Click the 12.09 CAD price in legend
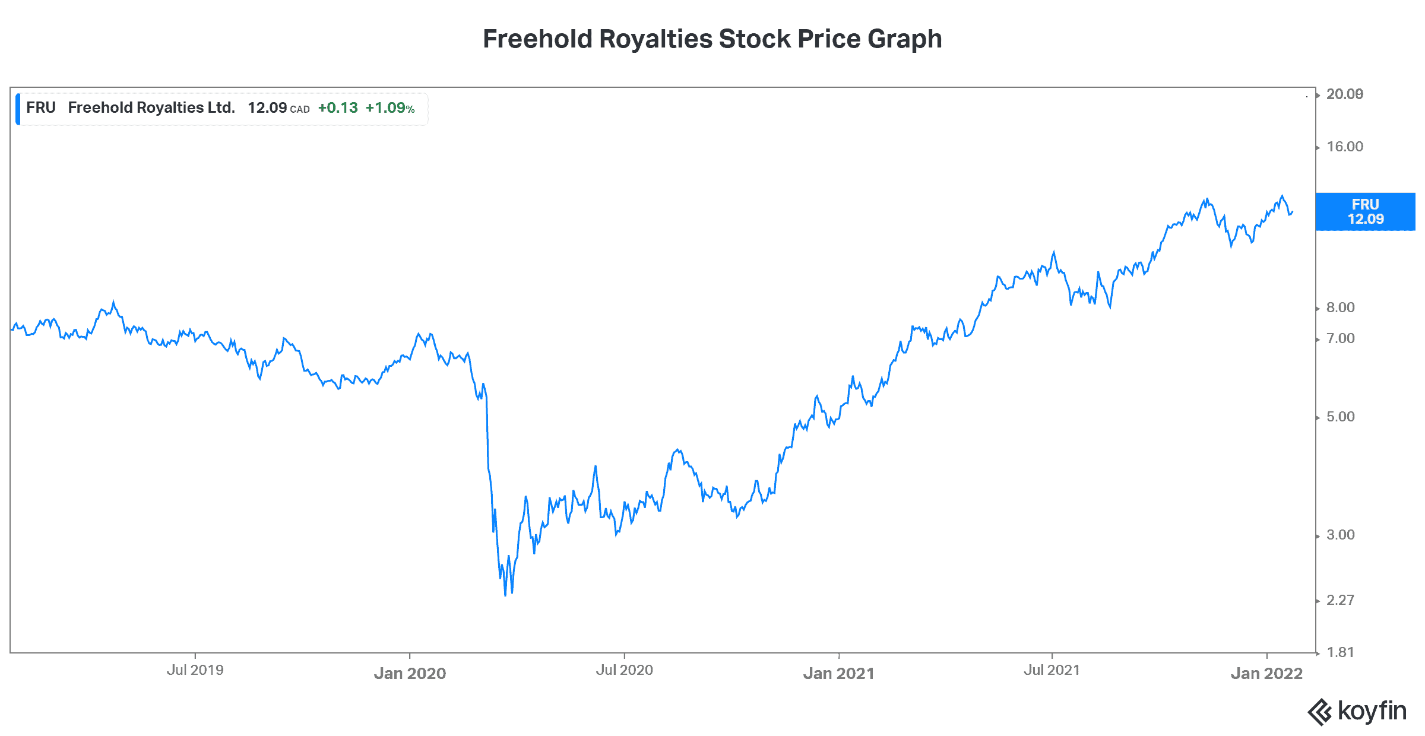1425x736 pixels. (x=278, y=108)
